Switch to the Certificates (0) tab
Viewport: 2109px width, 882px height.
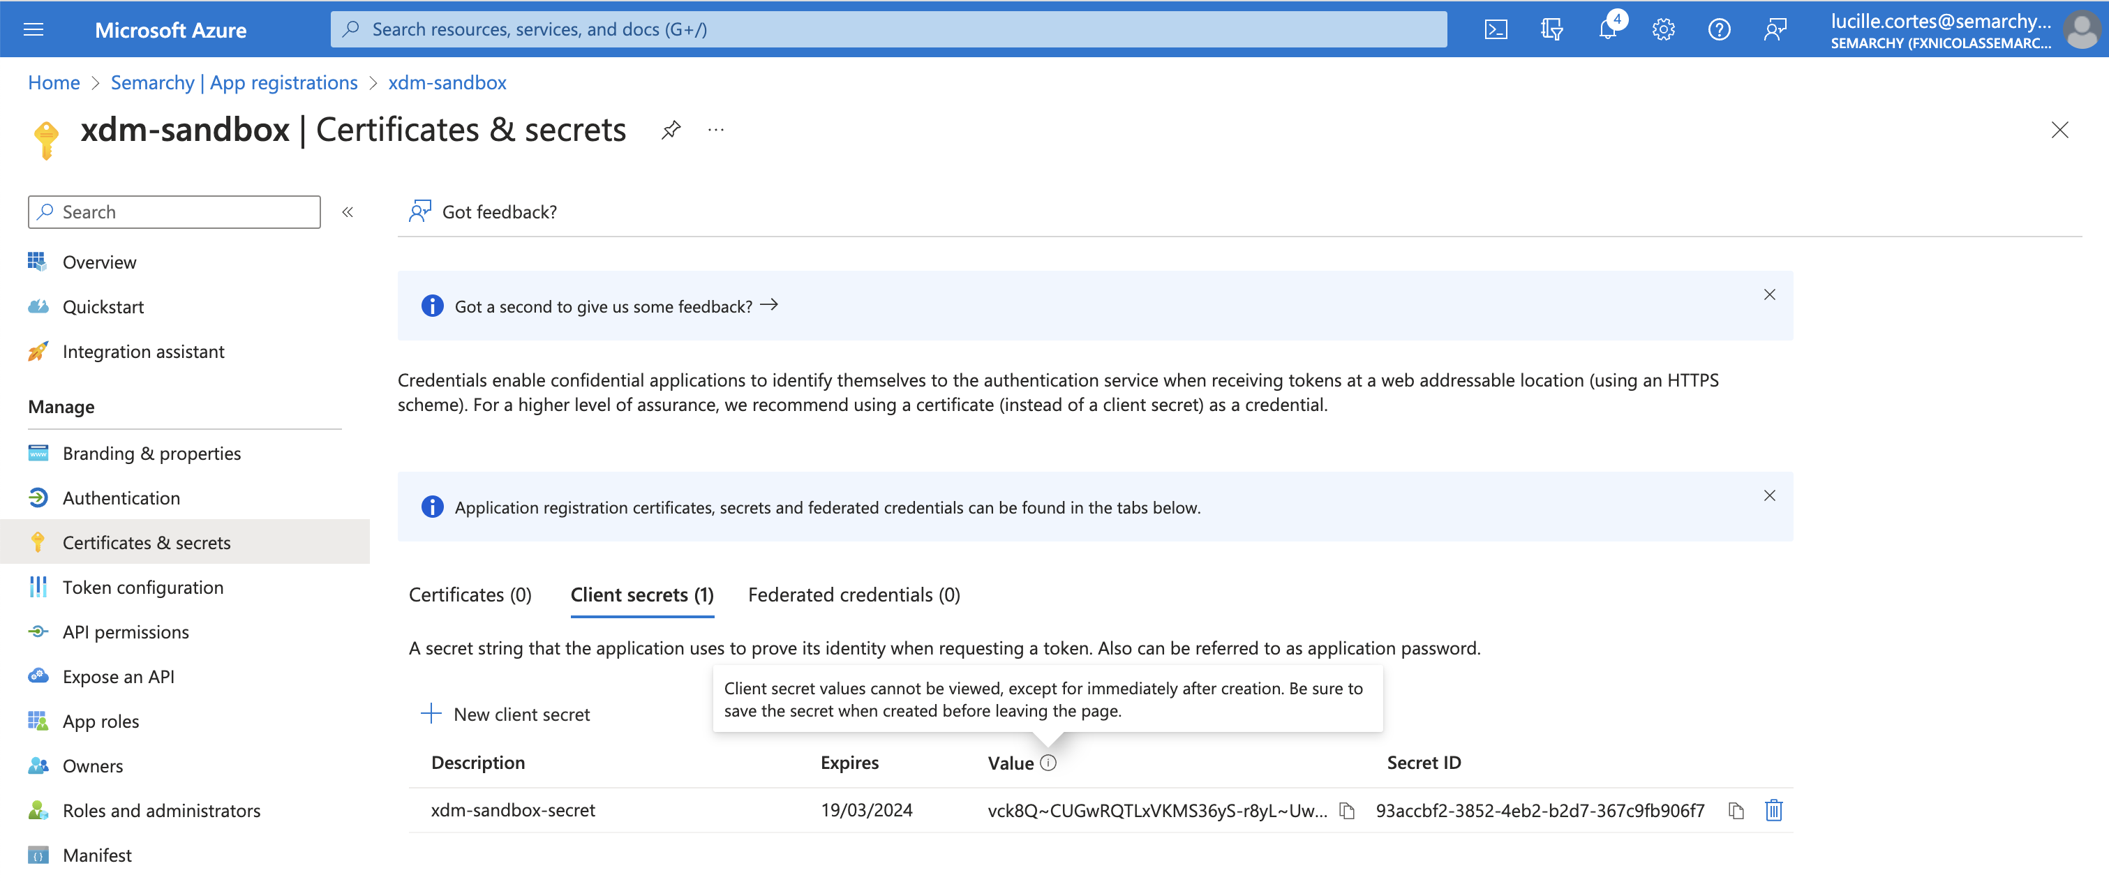470,595
